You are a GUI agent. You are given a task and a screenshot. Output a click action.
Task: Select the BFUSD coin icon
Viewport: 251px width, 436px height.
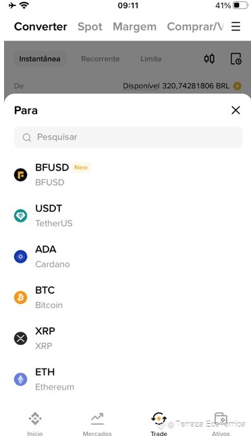pos(21,175)
